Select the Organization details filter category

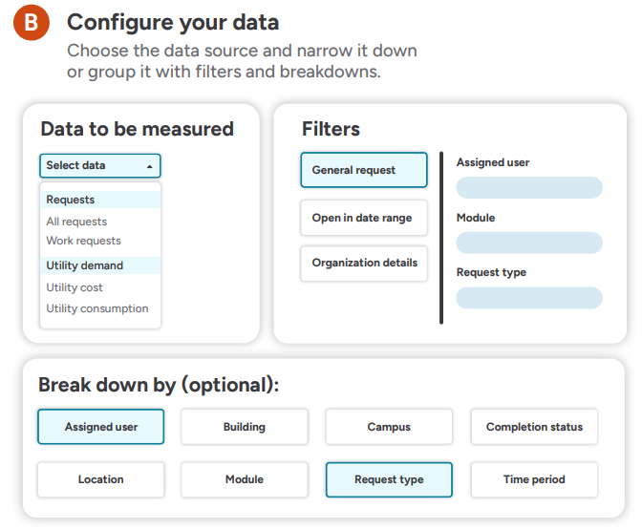click(364, 264)
